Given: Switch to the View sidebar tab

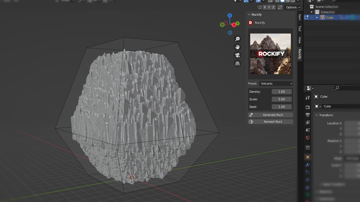Looking at the screenshot, I should [x=300, y=40].
